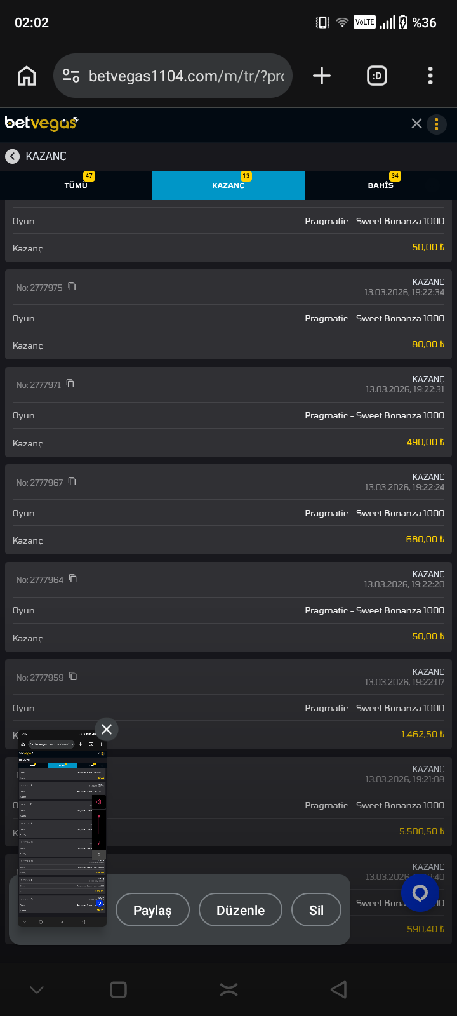Copy transaction number 2777975
The image size is (457, 1016).
[x=72, y=286]
